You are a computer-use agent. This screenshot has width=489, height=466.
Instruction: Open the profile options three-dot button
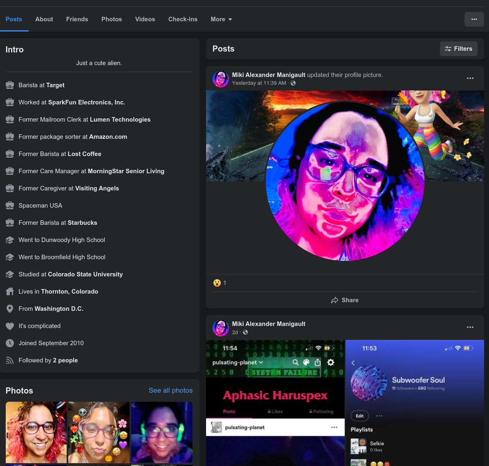[474, 19]
